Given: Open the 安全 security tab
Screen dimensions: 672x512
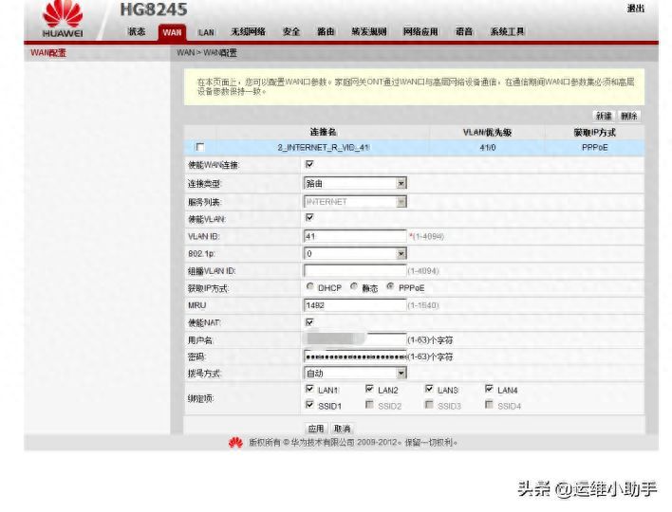Looking at the screenshot, I should point(291,31).
